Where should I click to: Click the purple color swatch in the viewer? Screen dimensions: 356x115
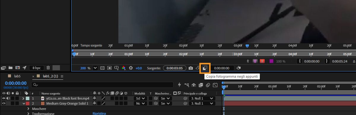[271, 61]
